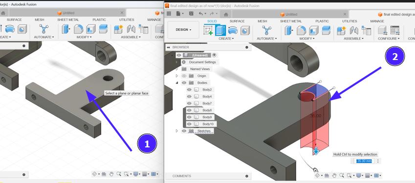Viewport: 415px width, 183px height.
Task: Click the Hole tool in right toolbar
Action: pyautogui.click(x=245, y=30)
